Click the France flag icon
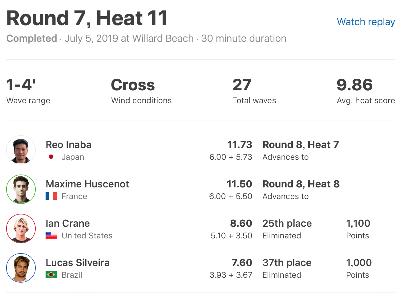 (51, 196)
